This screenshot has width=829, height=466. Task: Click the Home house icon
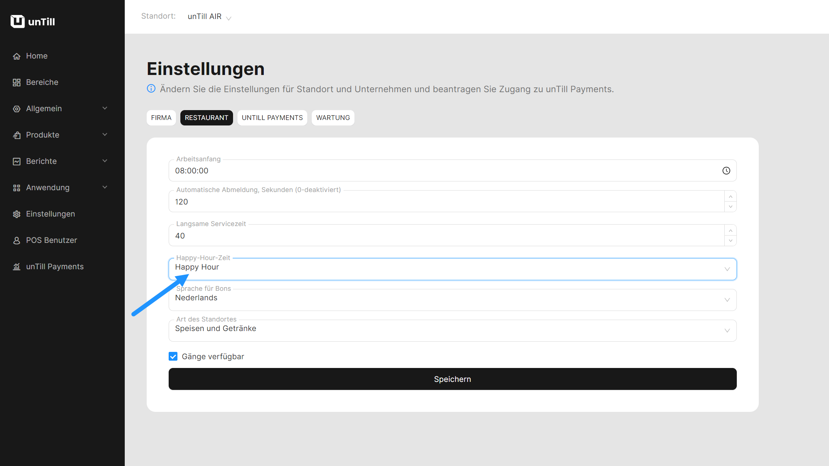point(16,56)
